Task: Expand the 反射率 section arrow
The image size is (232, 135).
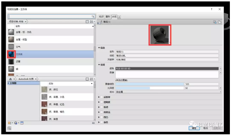Action: point(99,97)
